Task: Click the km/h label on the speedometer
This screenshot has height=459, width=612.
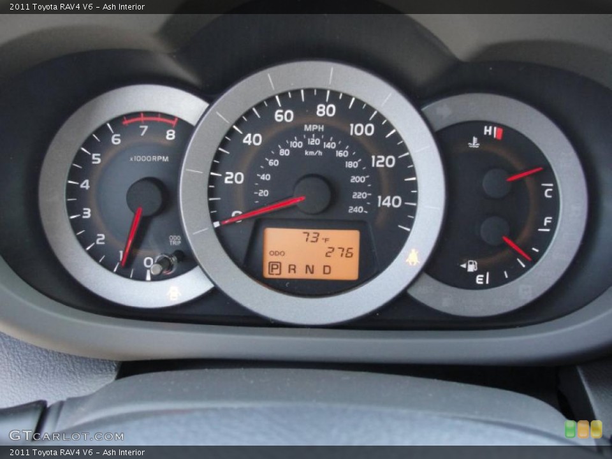Action: (x=314, y=153)
